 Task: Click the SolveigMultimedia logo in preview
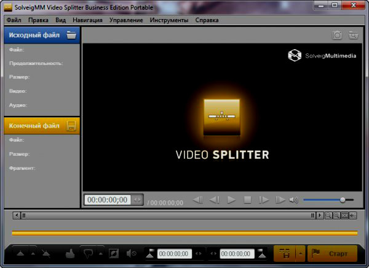[x=322, y=56]
